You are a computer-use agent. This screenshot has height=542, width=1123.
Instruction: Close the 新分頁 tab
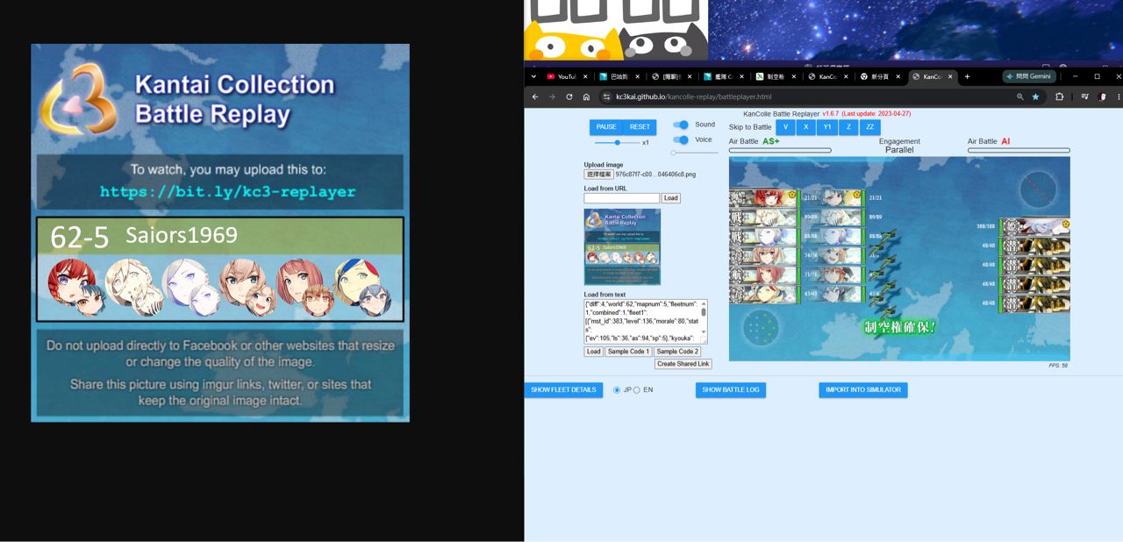click(x=898, y=76)
